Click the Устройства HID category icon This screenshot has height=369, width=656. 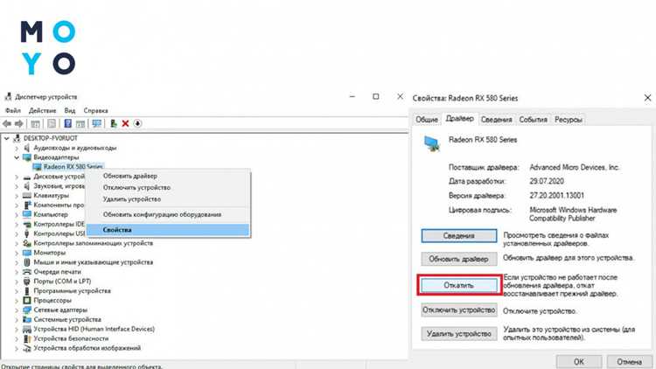27,330
